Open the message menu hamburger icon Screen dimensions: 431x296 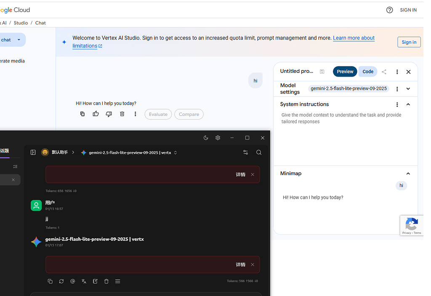(118, 281)
